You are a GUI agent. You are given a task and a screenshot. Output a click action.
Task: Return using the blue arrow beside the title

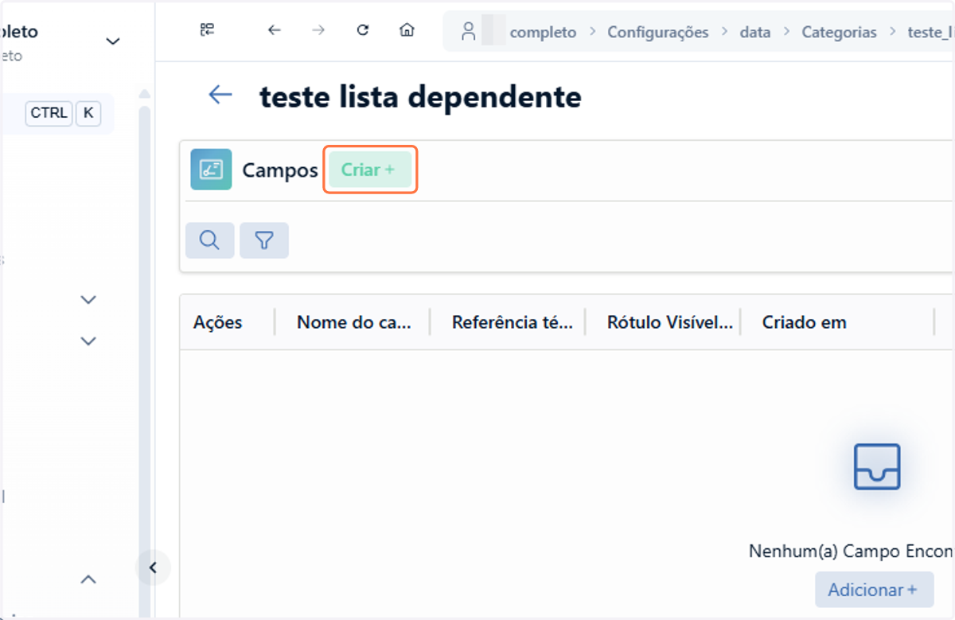[x=220, y=95]
